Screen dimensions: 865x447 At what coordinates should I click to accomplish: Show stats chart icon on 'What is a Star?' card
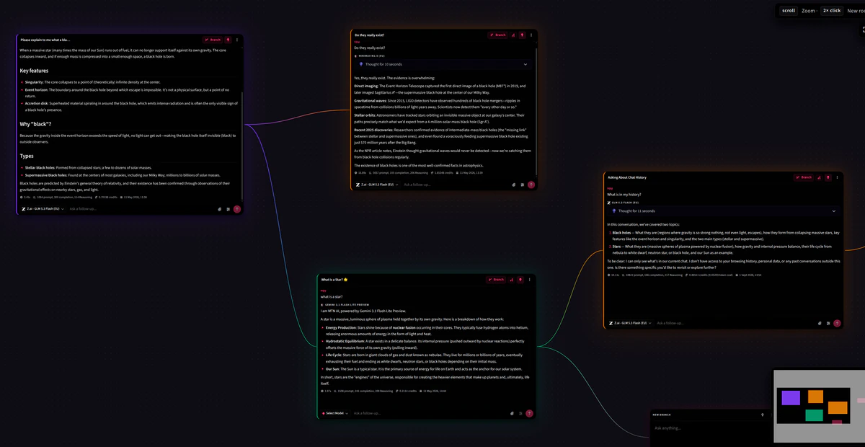(x=512, y=279)
